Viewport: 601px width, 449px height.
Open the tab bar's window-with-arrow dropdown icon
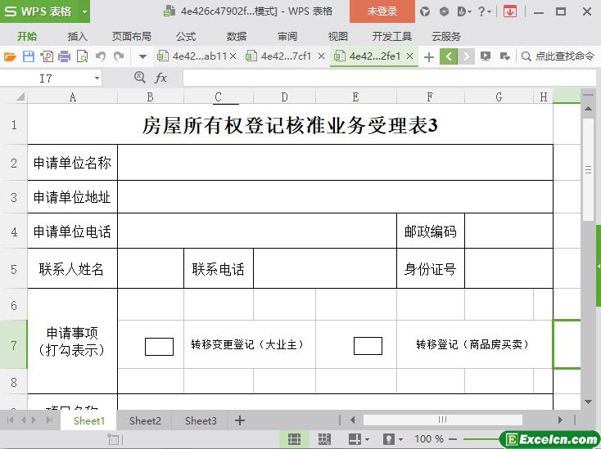[505, 56]
